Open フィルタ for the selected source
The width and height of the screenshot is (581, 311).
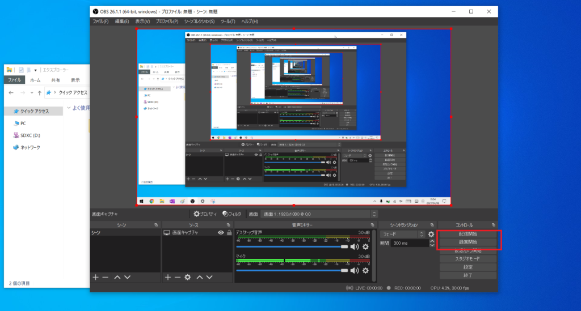232,214
